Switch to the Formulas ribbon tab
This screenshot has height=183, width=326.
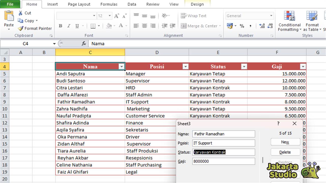coord(109,4)
